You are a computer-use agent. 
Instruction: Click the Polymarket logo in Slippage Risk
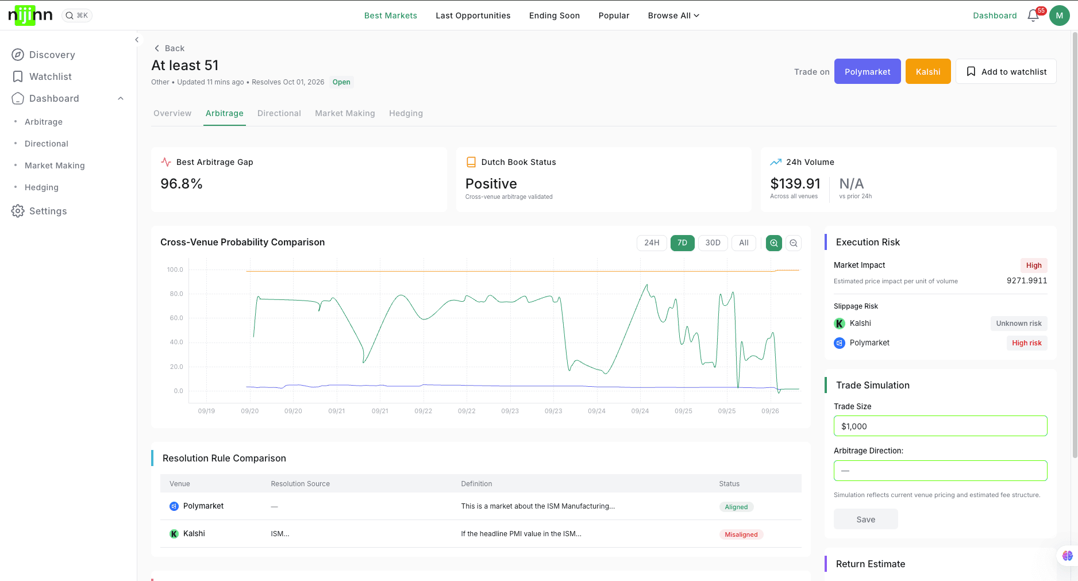[x=840, y=343]
